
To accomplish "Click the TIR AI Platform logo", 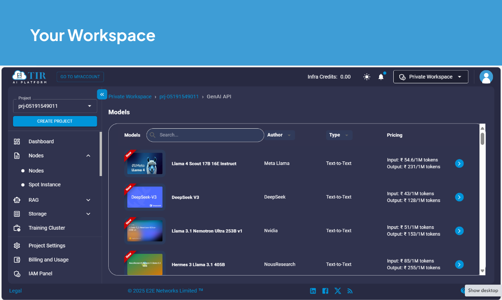I will click(30, 77).
